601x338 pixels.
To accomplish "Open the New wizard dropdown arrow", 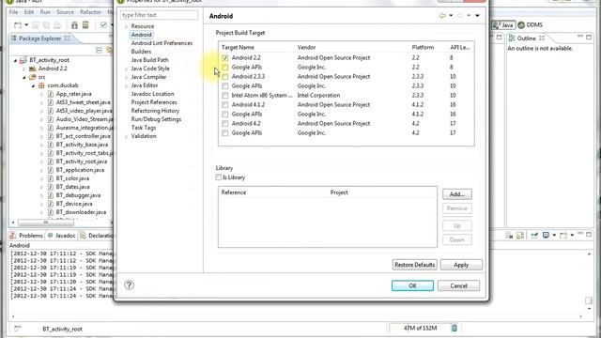I will point(26,25).
